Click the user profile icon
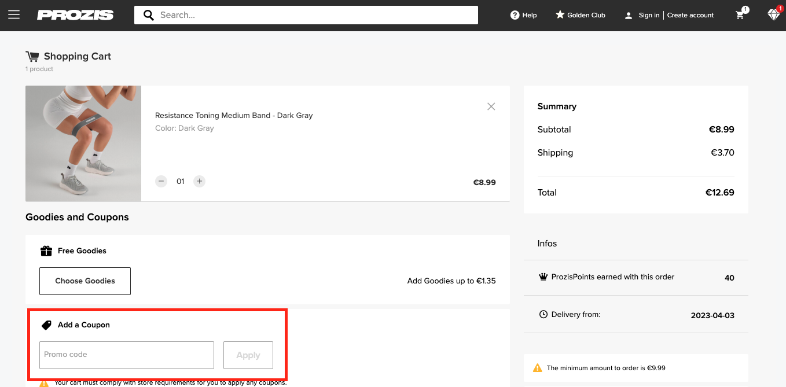This screenshot has width=786, height=387. click(x=629, y=16)
